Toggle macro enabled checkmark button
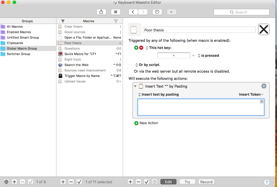The height and width of the screenshot is (187, 277). tap(79, 182)
